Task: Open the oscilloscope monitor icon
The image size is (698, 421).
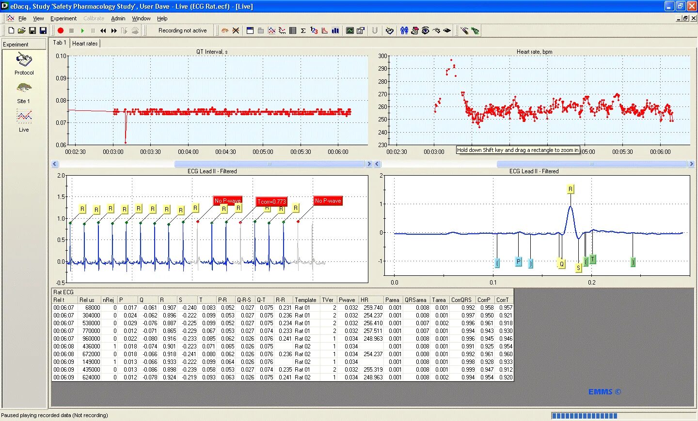Action: tap(350, 30)
